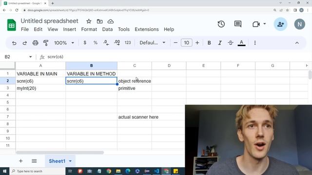Toggle italic formatting
The image size is (312, 175).
pyautogui.click(x=220, y=43)
